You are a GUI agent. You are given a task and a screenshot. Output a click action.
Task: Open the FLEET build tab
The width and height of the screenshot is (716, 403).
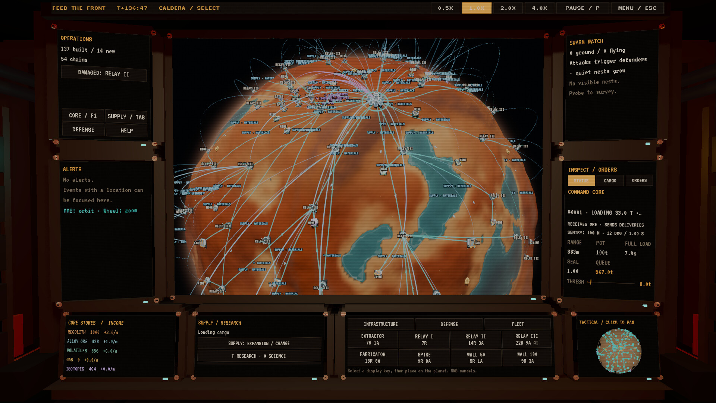point(518,324)
